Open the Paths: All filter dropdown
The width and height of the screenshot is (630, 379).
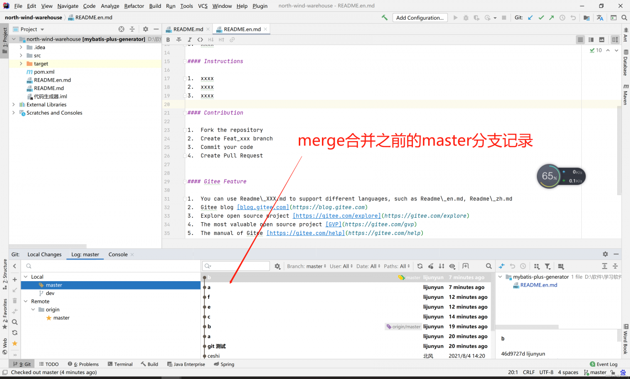coord(397,266)
